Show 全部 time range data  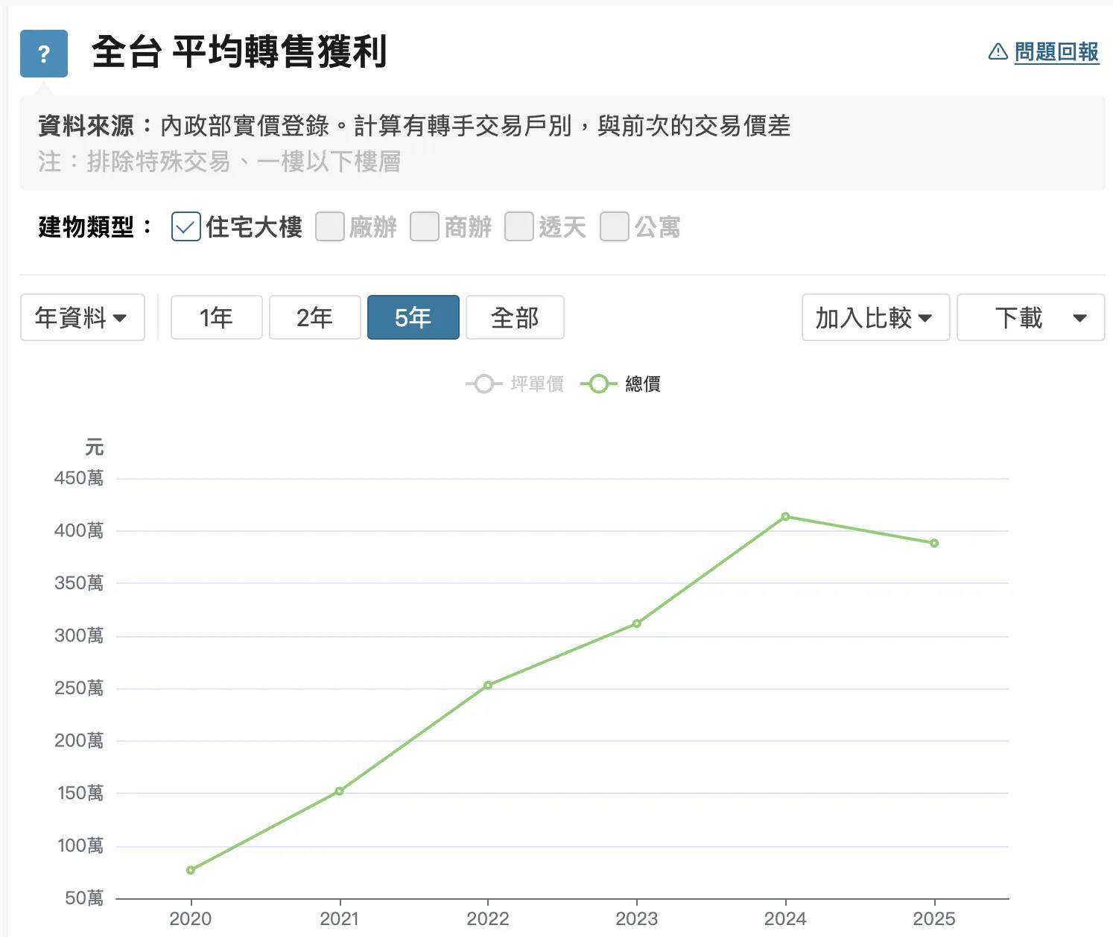(514, 317)
